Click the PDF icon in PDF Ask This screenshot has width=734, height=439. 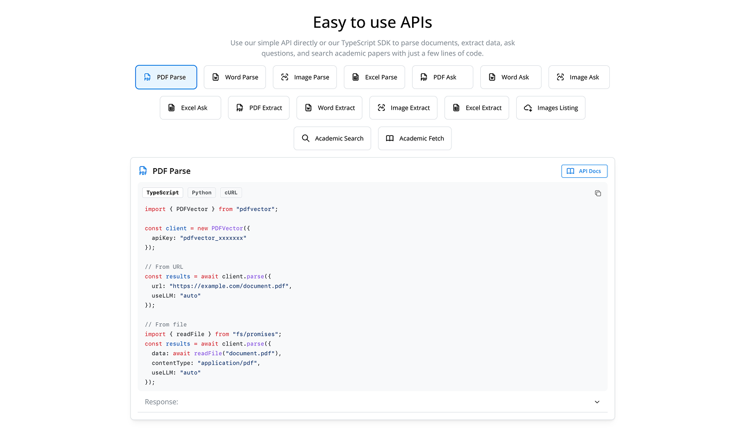pyautogui.click(x=424, y=77)
